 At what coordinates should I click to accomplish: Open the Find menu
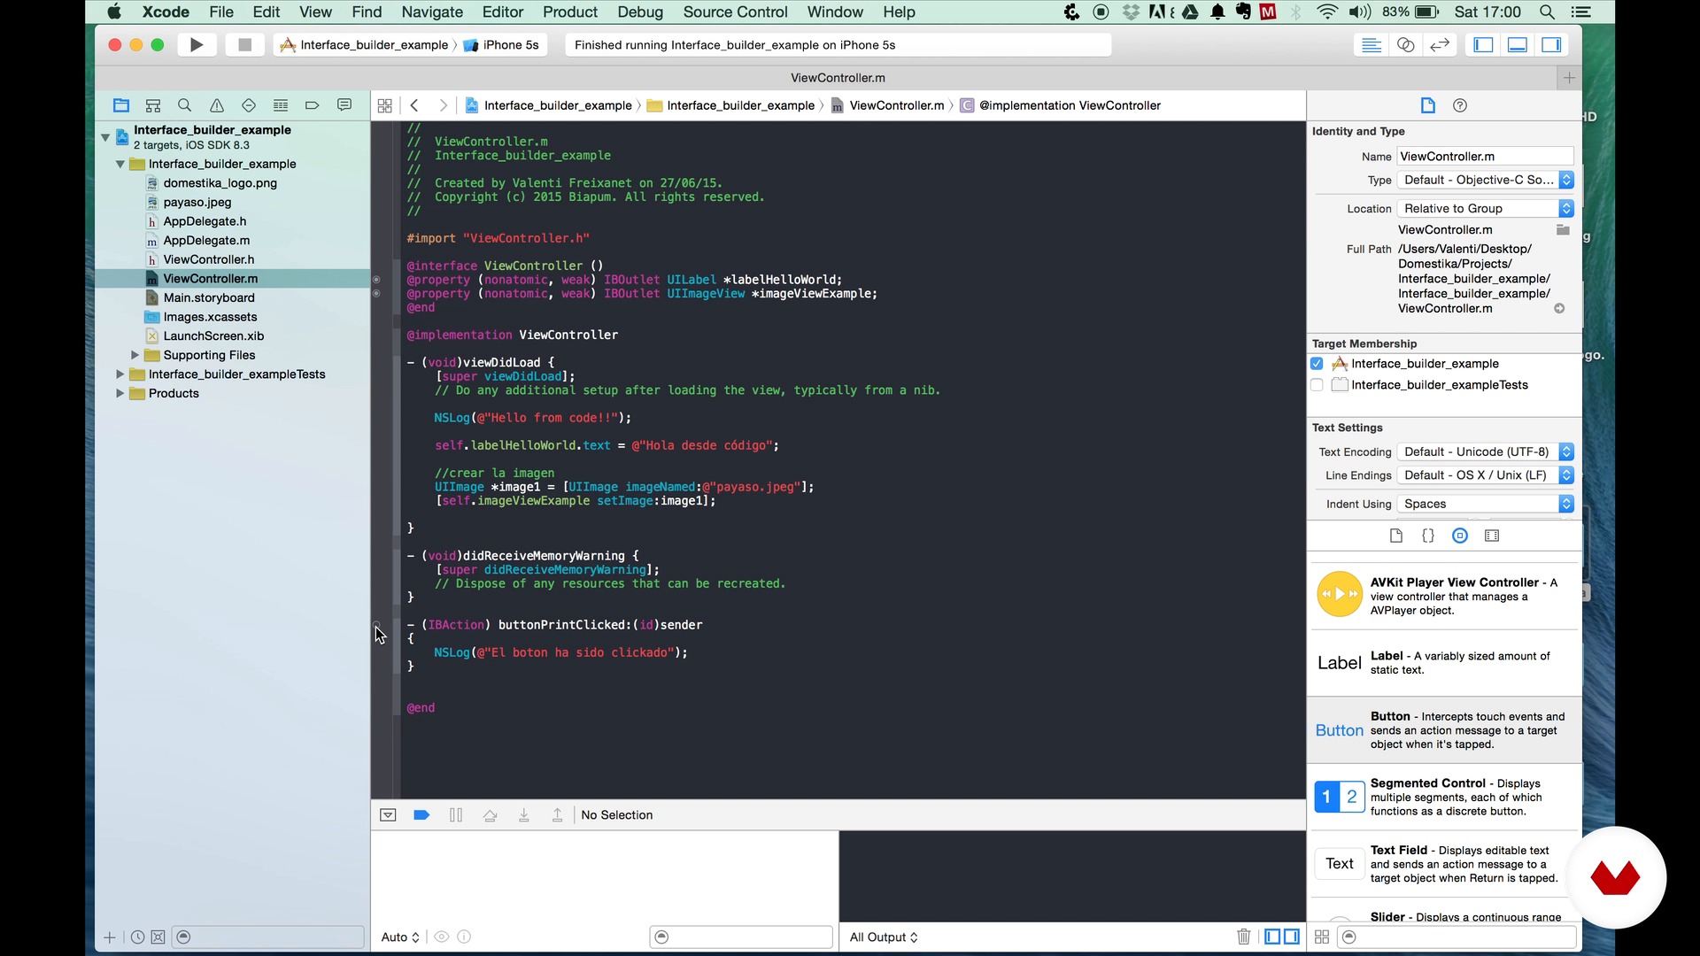pos(367,12)
